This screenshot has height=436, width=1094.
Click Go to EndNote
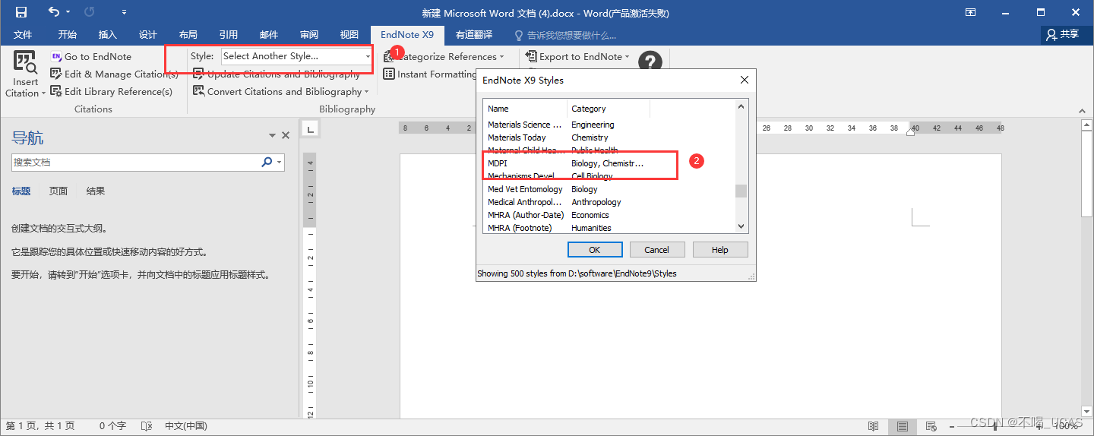(90, 56)
